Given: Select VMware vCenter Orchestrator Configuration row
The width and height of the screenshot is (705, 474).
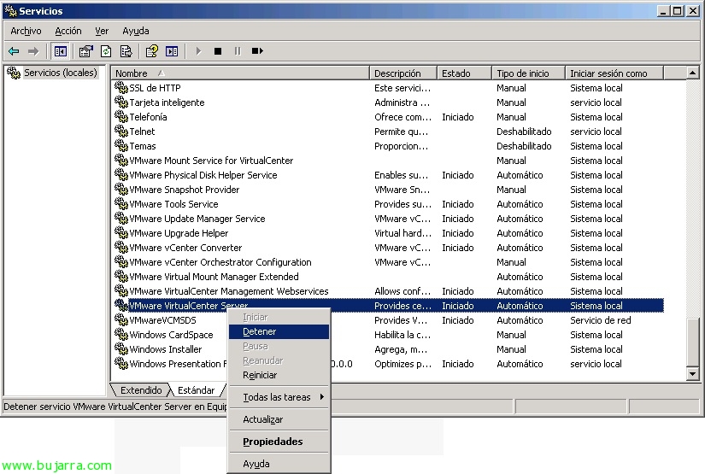Looking at the screenshot, I should point(388,262).
